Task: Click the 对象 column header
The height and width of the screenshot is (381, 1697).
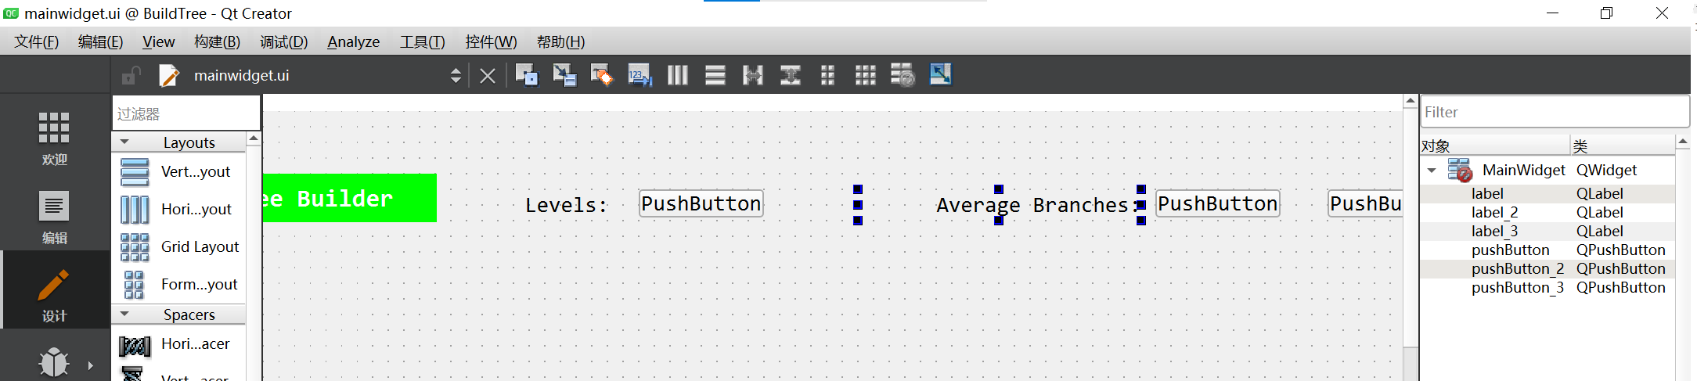Action: [x=1495, y=146]
